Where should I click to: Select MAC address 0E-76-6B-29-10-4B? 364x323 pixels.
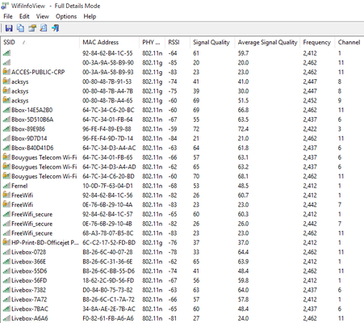pos(107,224)
